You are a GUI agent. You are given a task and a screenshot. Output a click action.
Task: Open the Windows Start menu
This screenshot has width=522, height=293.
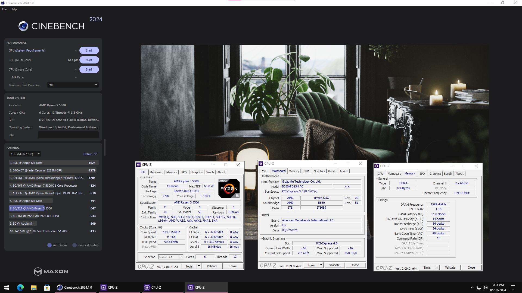coord(7,288)
